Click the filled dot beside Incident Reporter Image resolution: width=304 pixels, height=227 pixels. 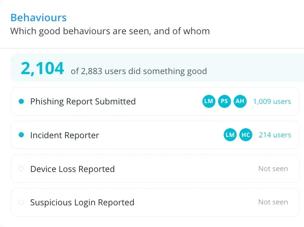pyautogui.click(x=21, y=135)
